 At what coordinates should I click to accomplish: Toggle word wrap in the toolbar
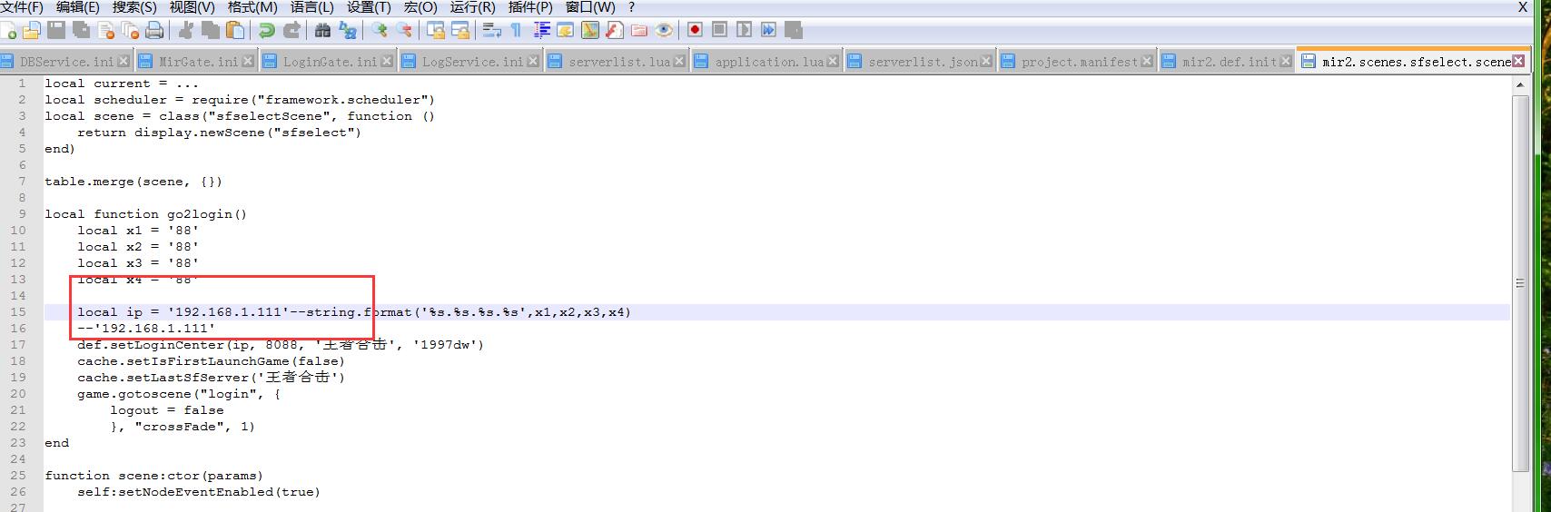pos(492,31)
